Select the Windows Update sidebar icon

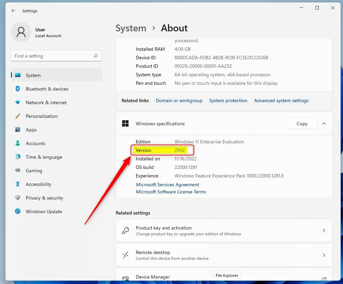(x=18, y=211)
